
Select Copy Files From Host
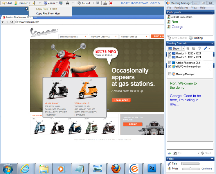pos(48,13)
